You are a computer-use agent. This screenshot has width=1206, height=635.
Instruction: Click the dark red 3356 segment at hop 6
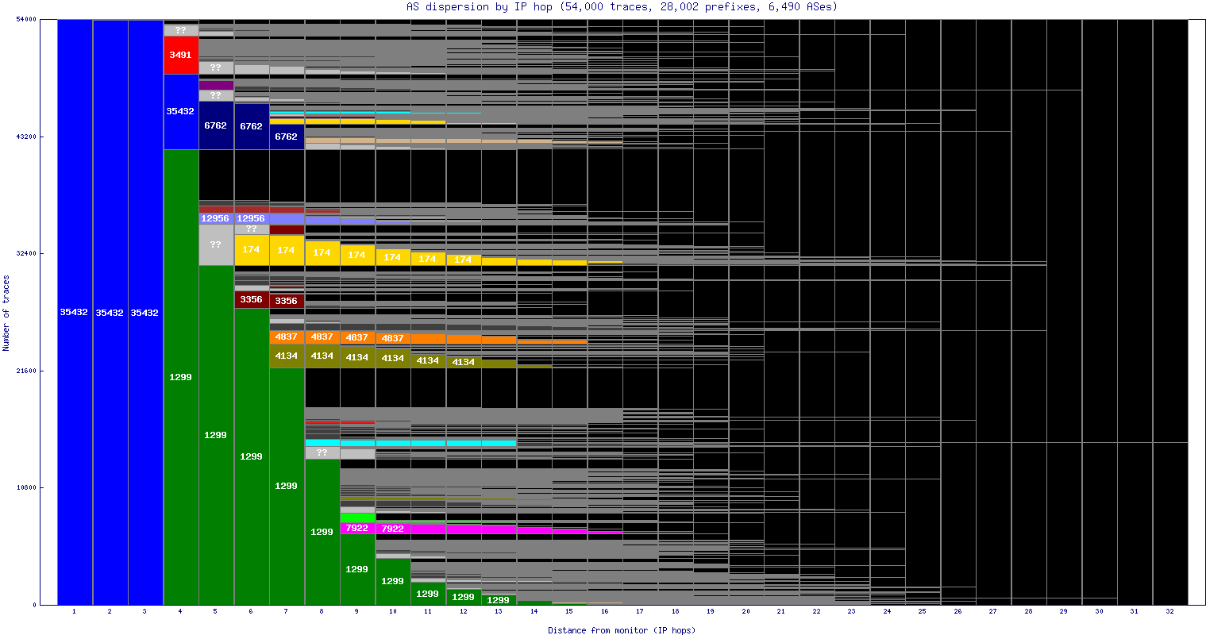[x=252, y=299]
